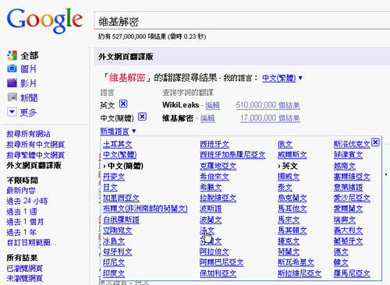The height and width of the screenshot is (285, 390).
Task: Show 未瀏覽網頁 results
Action: (25, 278)
